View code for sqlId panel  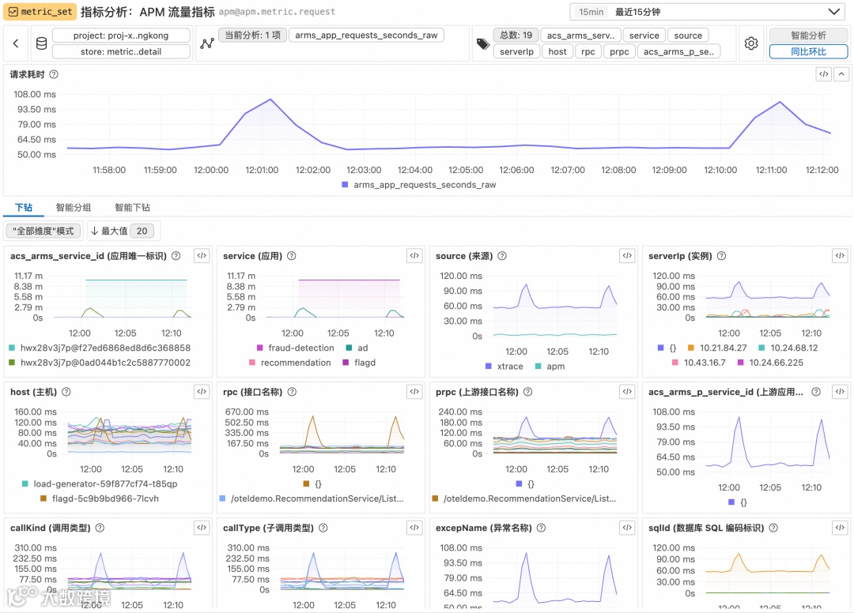(x=840, y=528)
